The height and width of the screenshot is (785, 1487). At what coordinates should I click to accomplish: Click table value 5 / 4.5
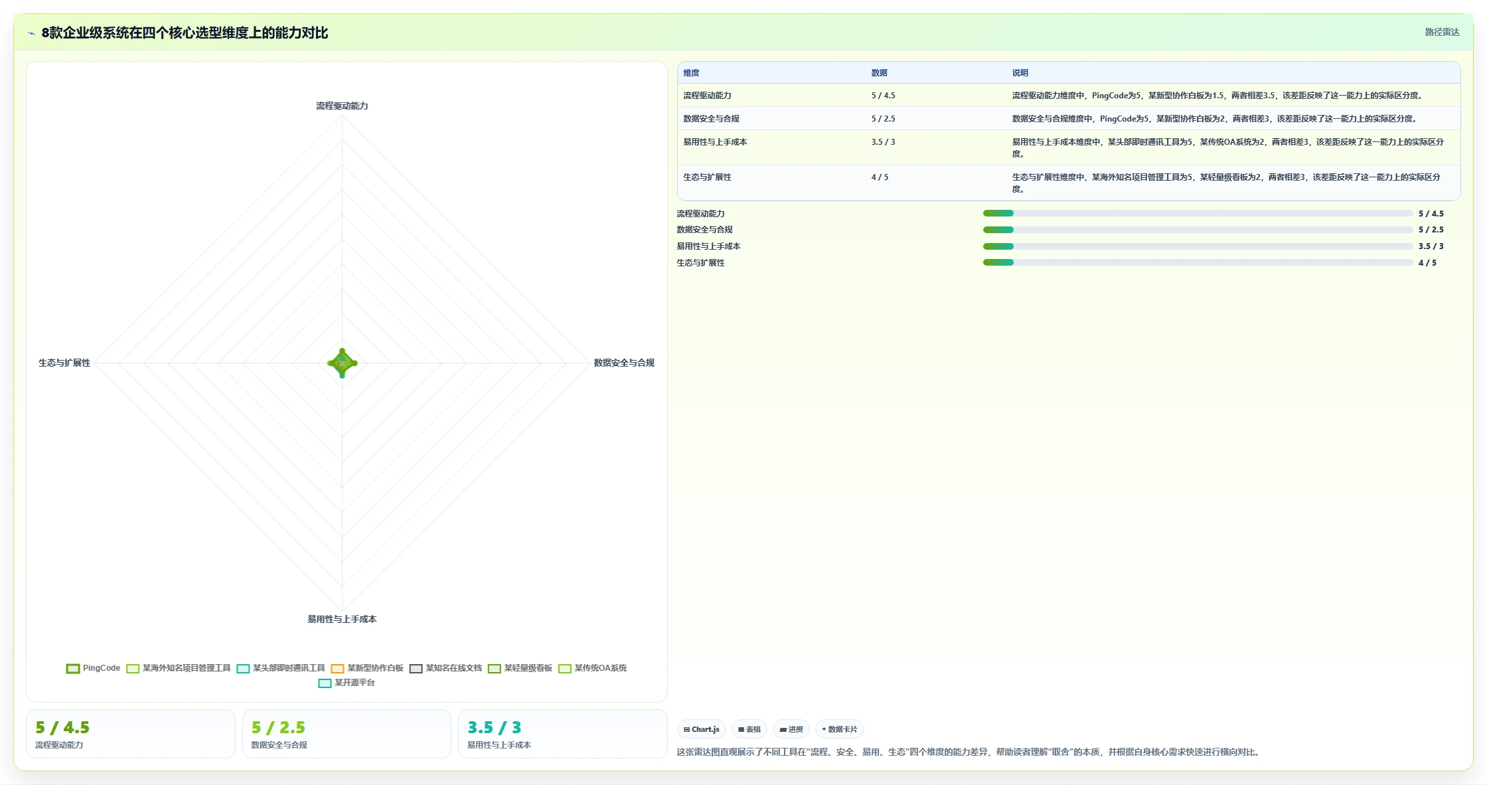tap(883, 96)
